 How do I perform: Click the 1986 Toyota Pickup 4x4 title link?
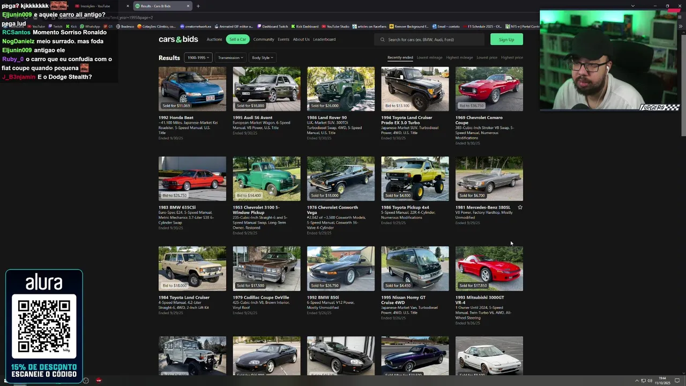click(405, 207)
